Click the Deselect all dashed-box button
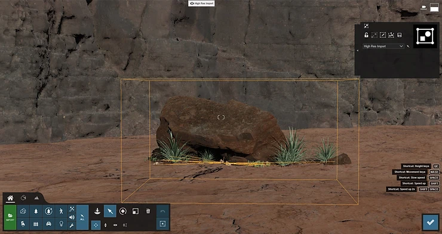Image resolution: width=442 pixels, height=234 pixels. [x=162, y=224]
